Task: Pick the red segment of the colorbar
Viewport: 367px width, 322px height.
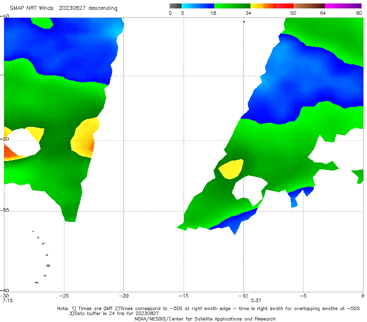Action: pyautogui.click(x=285, y=6)
